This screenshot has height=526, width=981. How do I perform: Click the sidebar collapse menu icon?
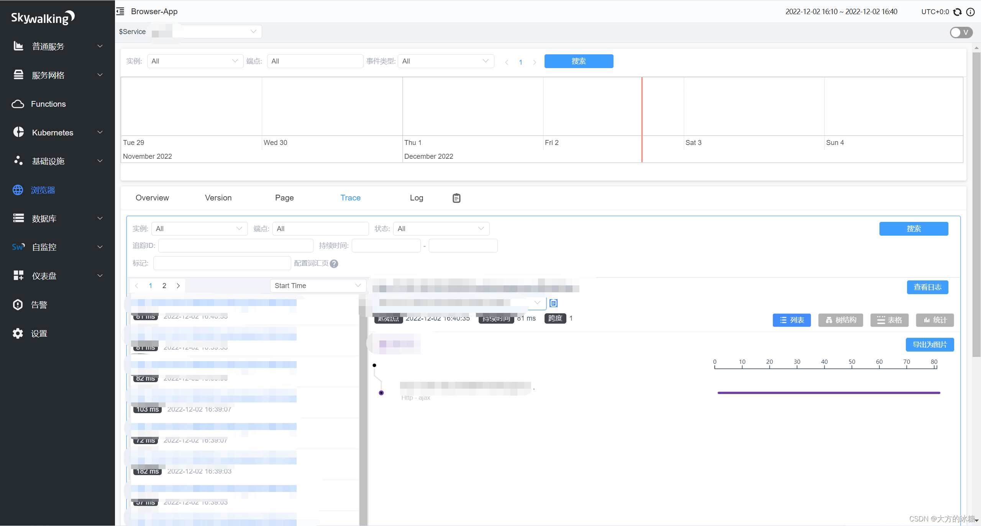[120, 11]
